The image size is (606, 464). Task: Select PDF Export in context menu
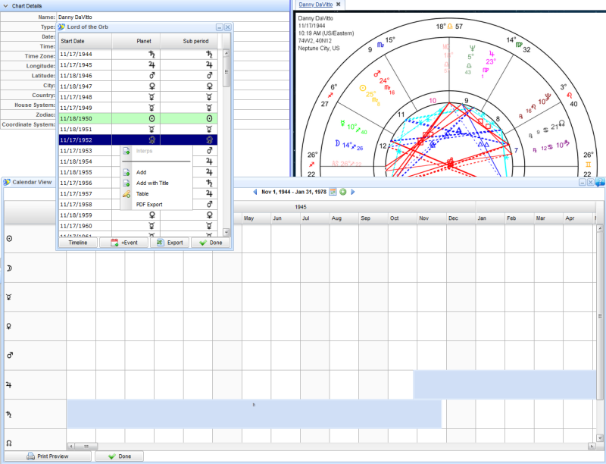tap(149, 204)
